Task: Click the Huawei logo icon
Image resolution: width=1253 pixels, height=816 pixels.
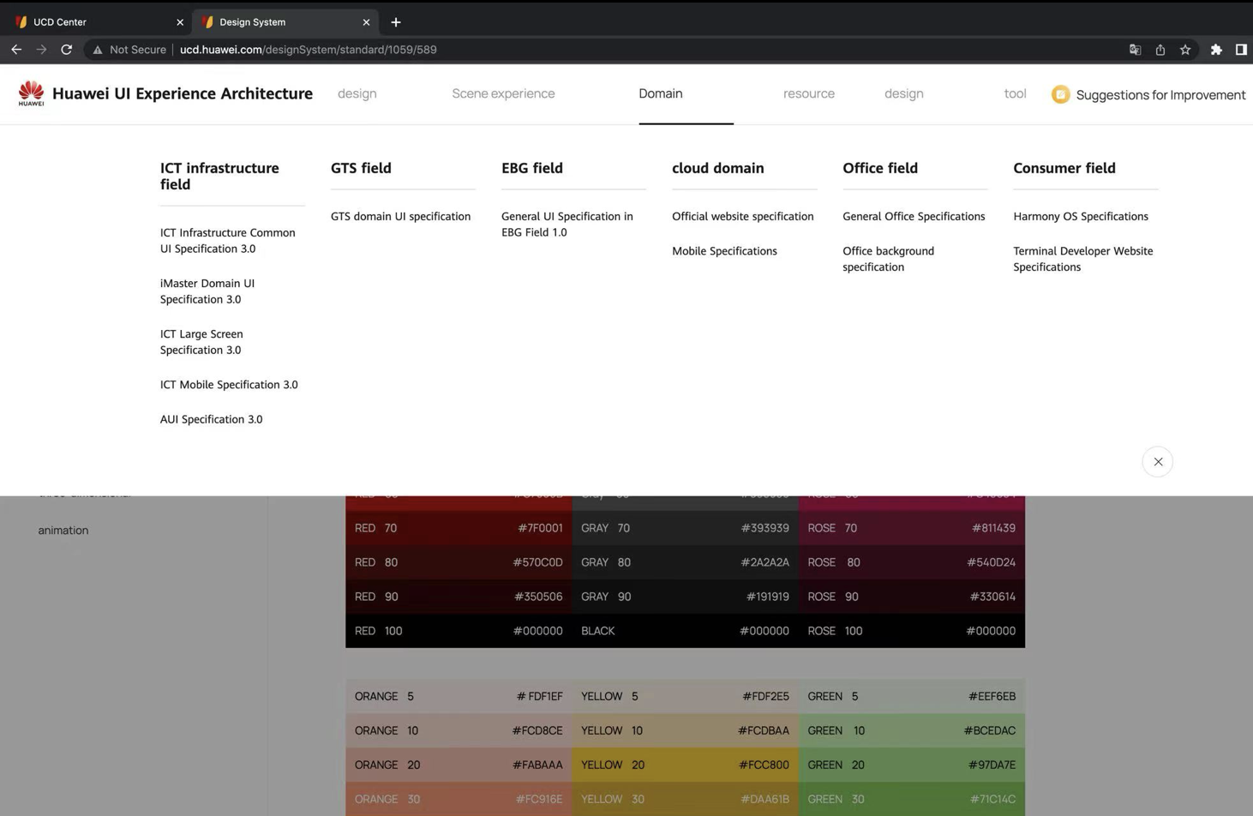Action: click(31, 93)
